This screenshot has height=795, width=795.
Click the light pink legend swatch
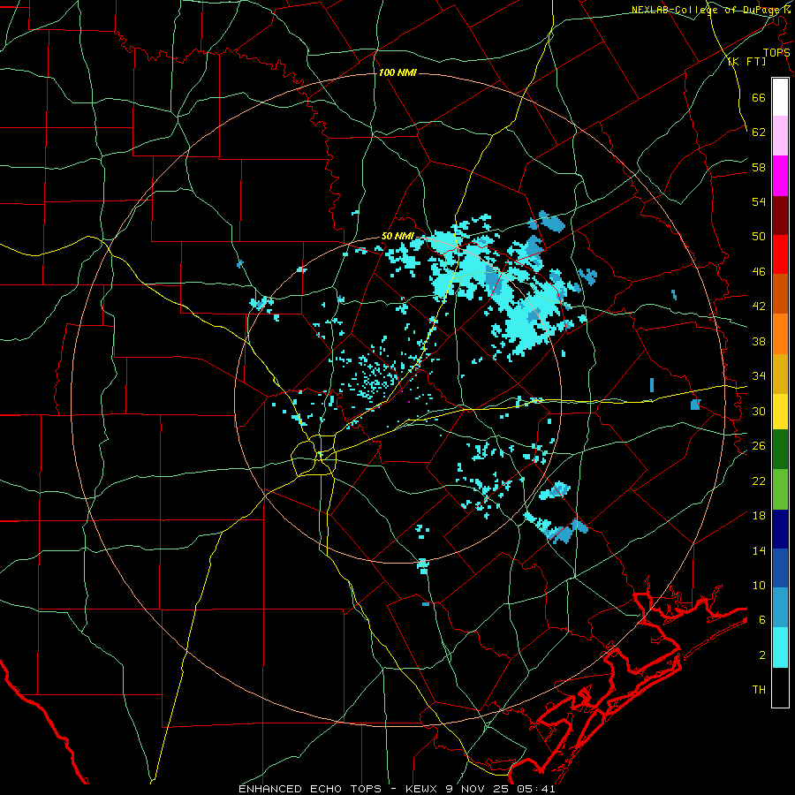pyautogui.click(x=780, y=136)
